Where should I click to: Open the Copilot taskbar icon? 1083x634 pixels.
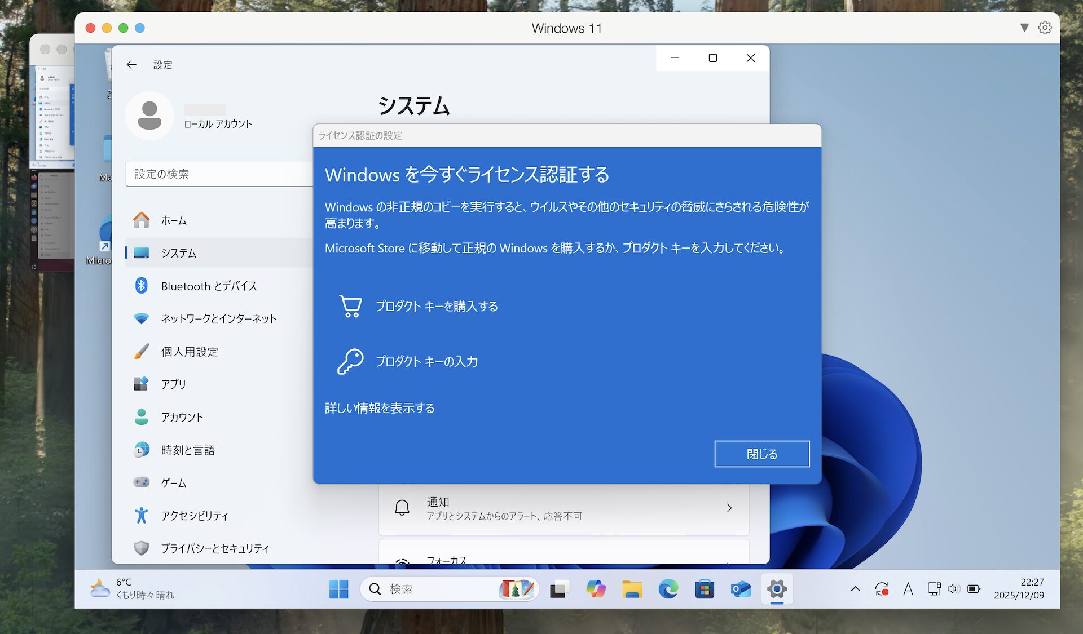click(596, 589)
